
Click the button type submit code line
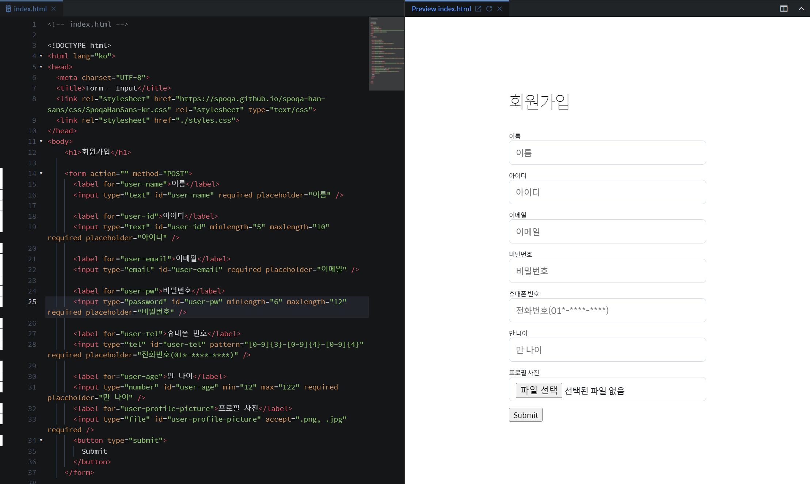[x=120, y=441]
